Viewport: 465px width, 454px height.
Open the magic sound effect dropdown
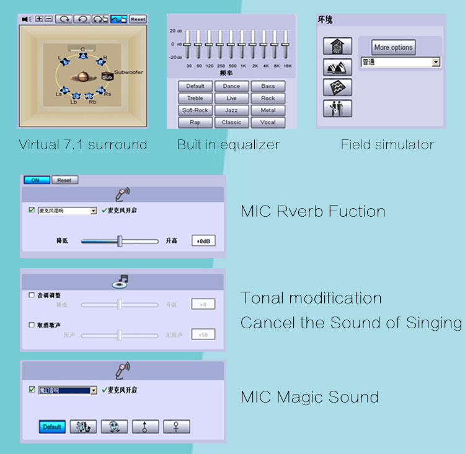[94, 390]
